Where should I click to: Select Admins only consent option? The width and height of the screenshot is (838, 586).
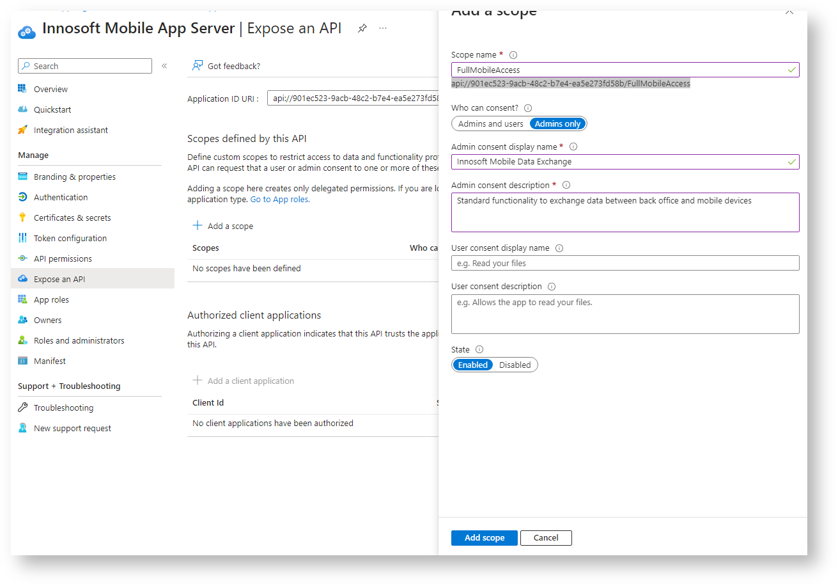(557, 124)
